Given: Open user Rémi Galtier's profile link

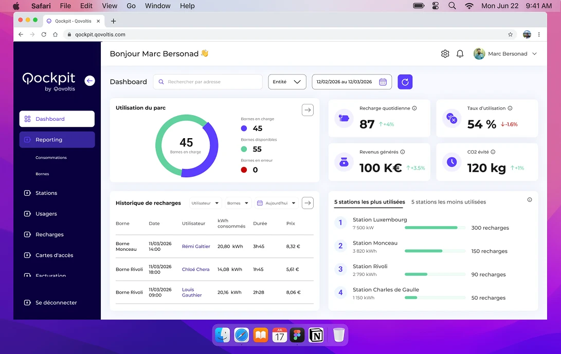Looking at the screenshot, I should click(196, 247).
